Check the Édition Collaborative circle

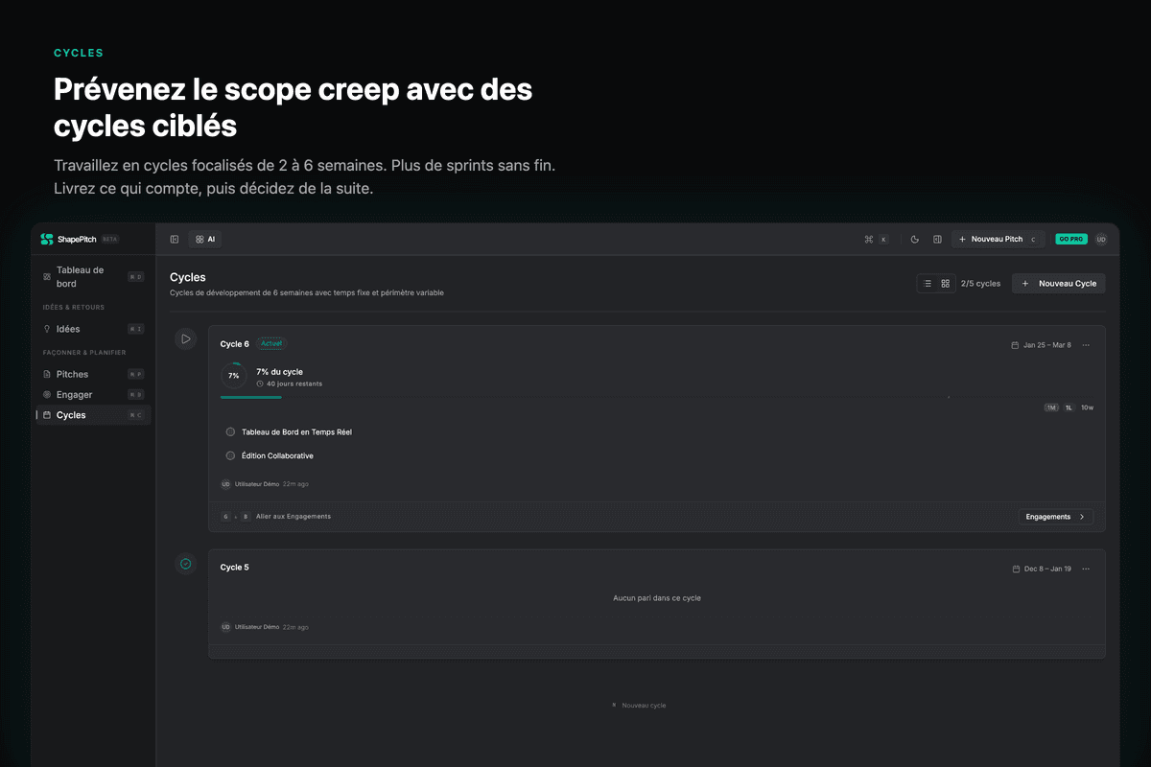coord(230,455)
